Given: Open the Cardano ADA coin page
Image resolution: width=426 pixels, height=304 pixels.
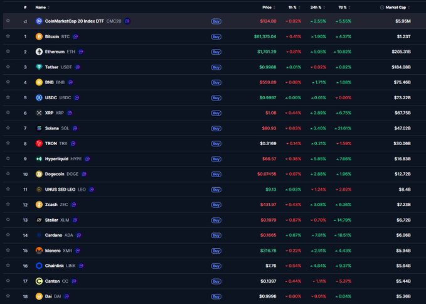Looking at the screenshot, I should click(59, 235).
